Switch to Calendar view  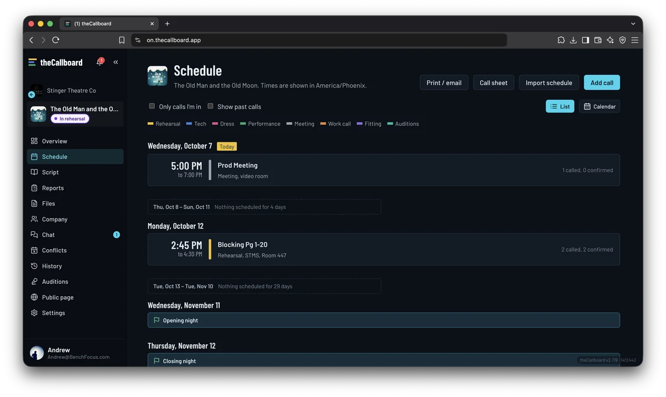pos(599,106)
